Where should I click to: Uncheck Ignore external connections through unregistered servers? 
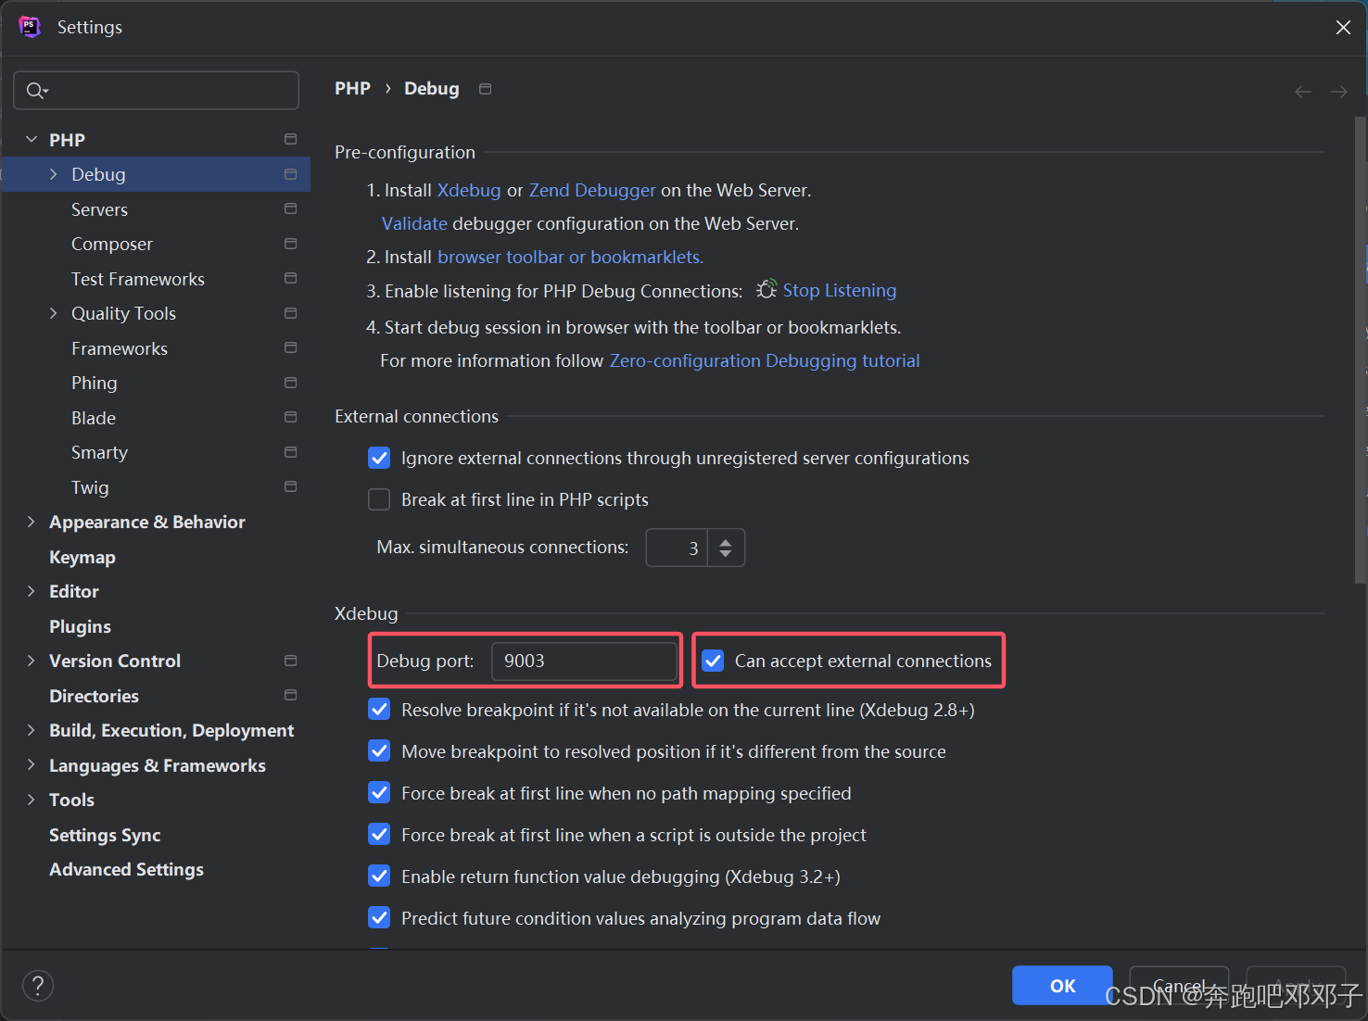click(379, 458)
